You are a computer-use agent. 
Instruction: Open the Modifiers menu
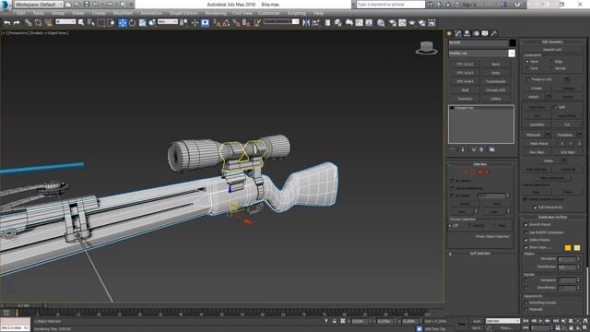123,13
